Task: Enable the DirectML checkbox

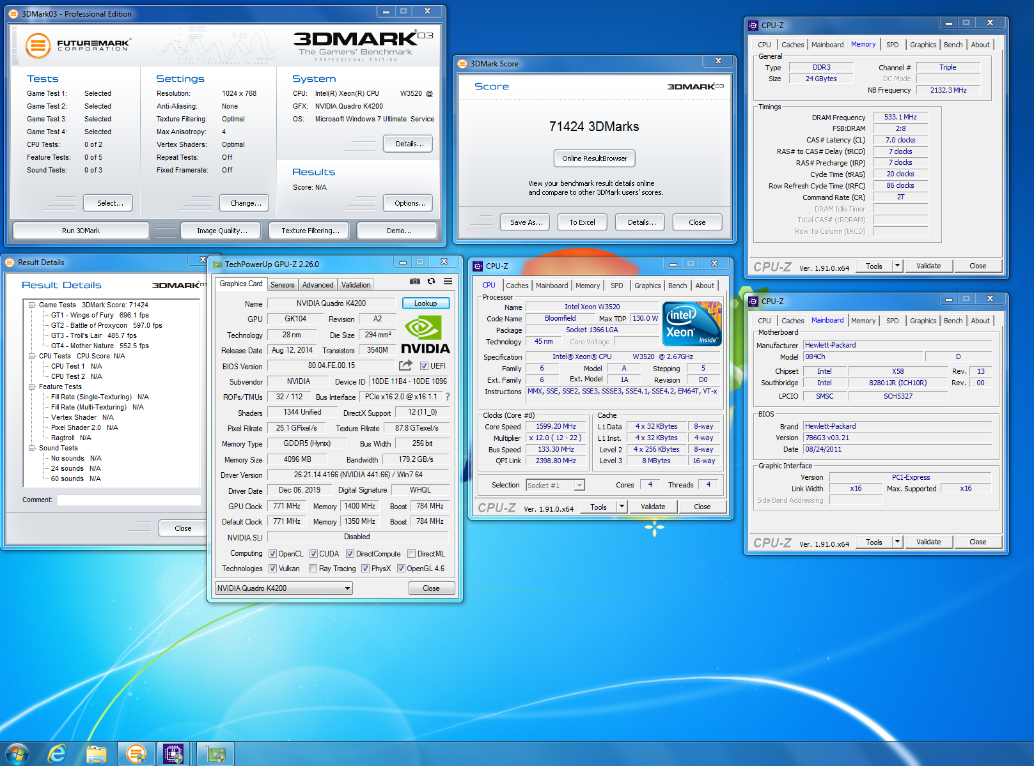Action: [x=412, y=554]
